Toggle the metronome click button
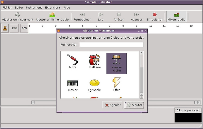Screen dimensions: 203x129 point(5,28)
